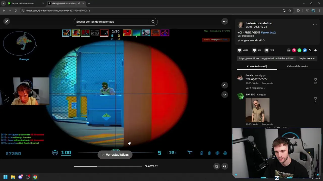Click the embed code icon

pos(289,50)
